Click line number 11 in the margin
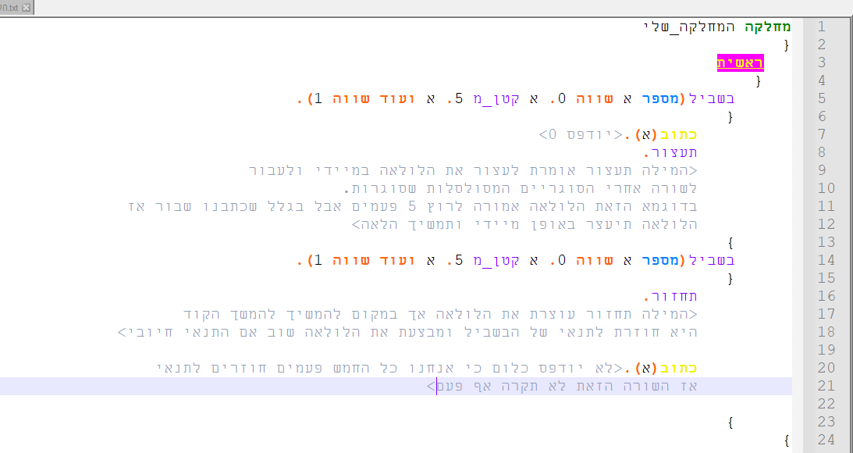This screenshot has width=853, height=453. click(826, 206)
